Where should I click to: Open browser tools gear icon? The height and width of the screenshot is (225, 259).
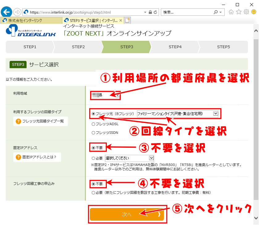(246, 12)
